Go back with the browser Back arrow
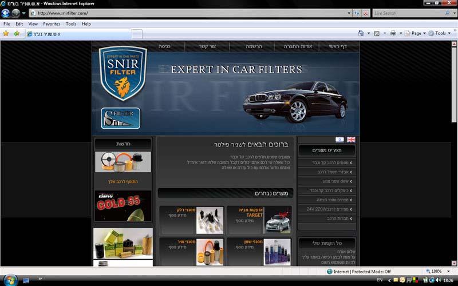Image resolution: width=458 pixels, height=286 pixels. 5,13
